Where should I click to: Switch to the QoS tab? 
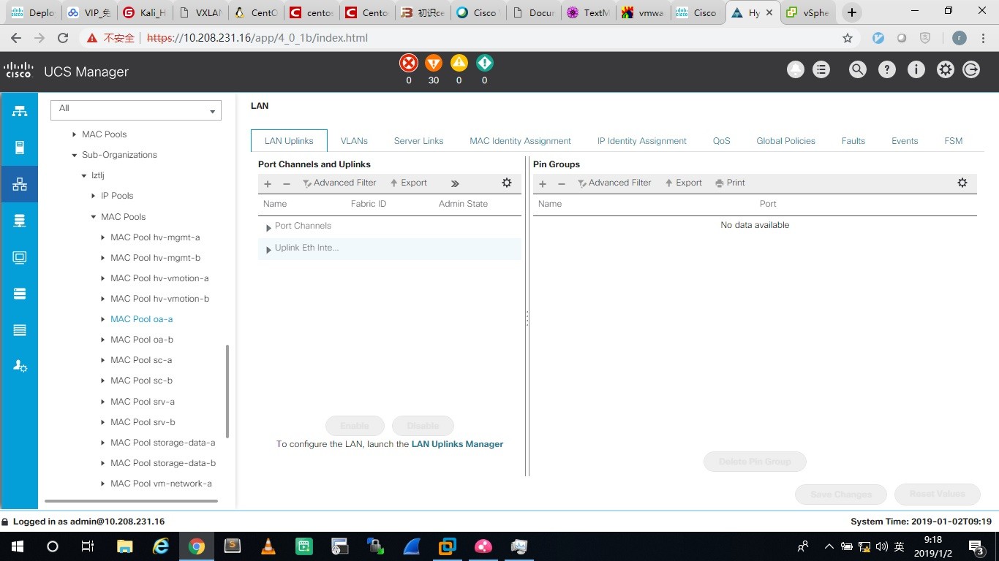(x=722, y=141)
